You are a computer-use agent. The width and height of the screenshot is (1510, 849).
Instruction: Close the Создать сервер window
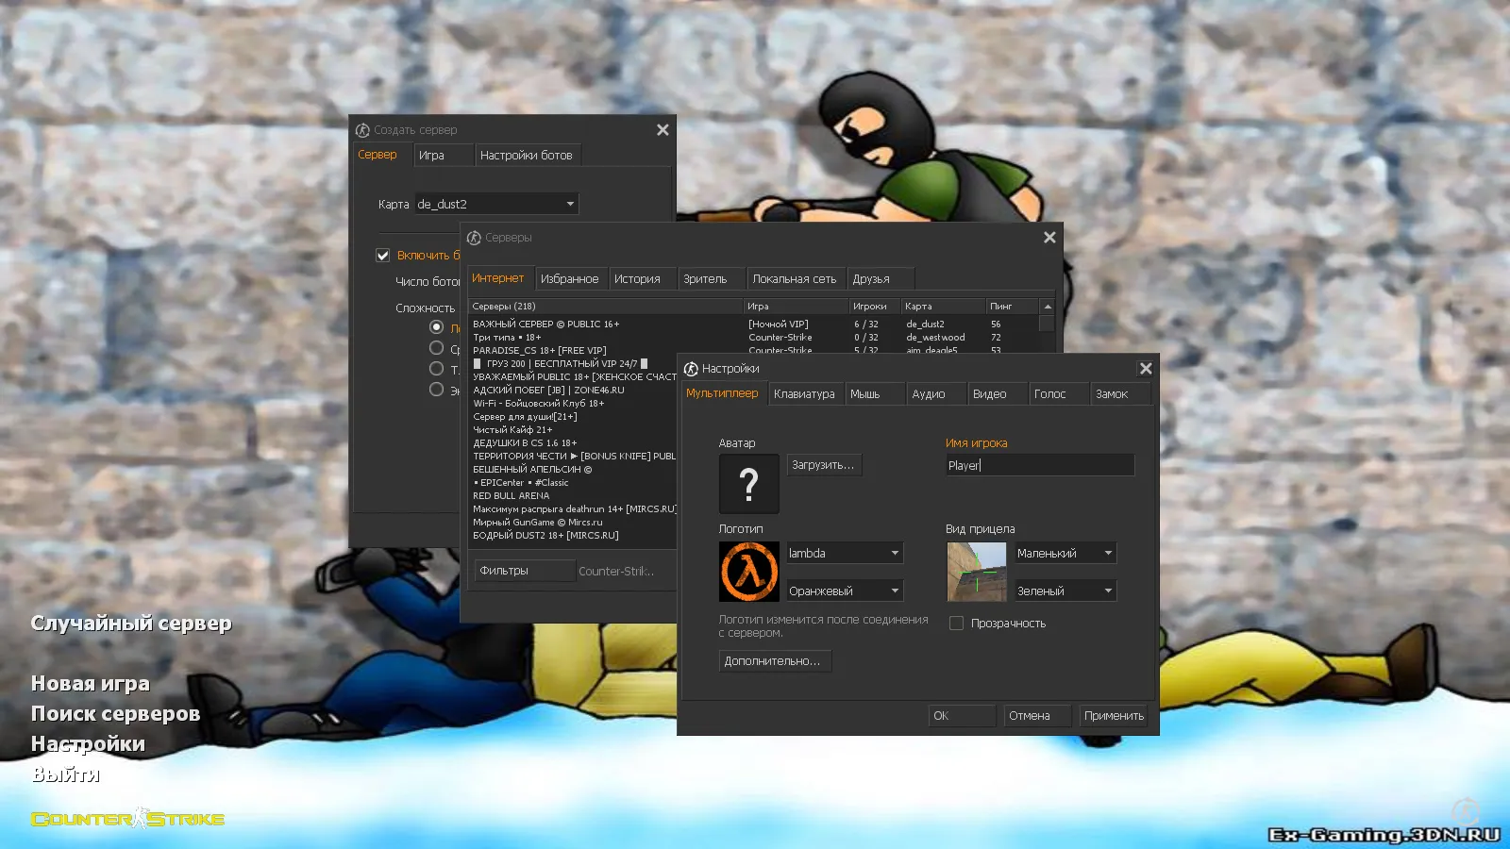(x=663, y=130)
